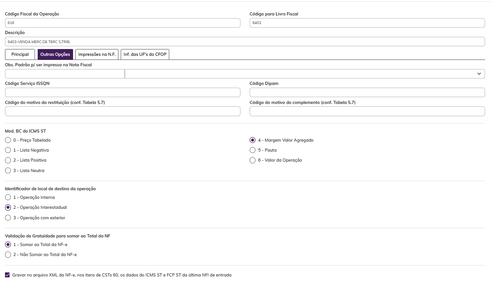491x291 pixels.
Task: Select the 0 - Preço Tabelado option
Action: point(8,140)
